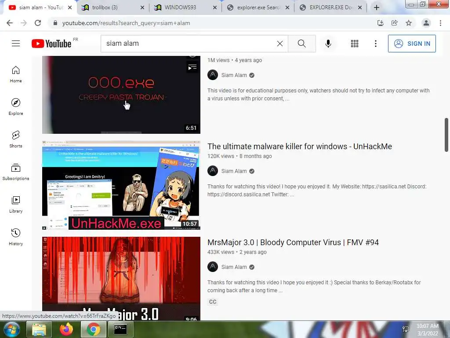Open the command prompt taskbar item
Viewport: 450px width, 338px height.
click(x=120, y=329)
